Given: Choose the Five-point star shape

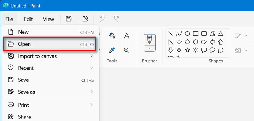Looking at the screenshot, I should [187, 50].
